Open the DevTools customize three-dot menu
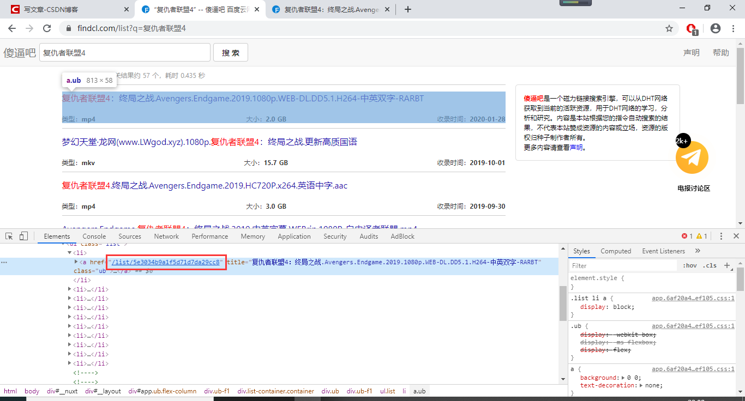Viewport: 745px width, 401px height. [x=721, y=236]
